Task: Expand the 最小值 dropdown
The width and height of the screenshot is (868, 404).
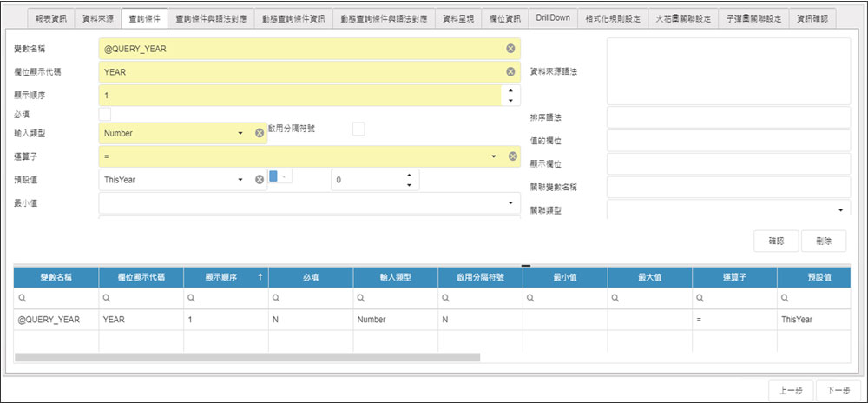Action: [510, 203]
